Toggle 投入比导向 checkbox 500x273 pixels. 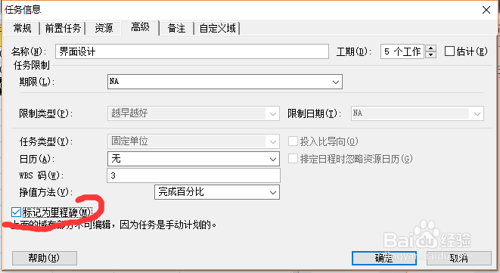pos(293,141)
